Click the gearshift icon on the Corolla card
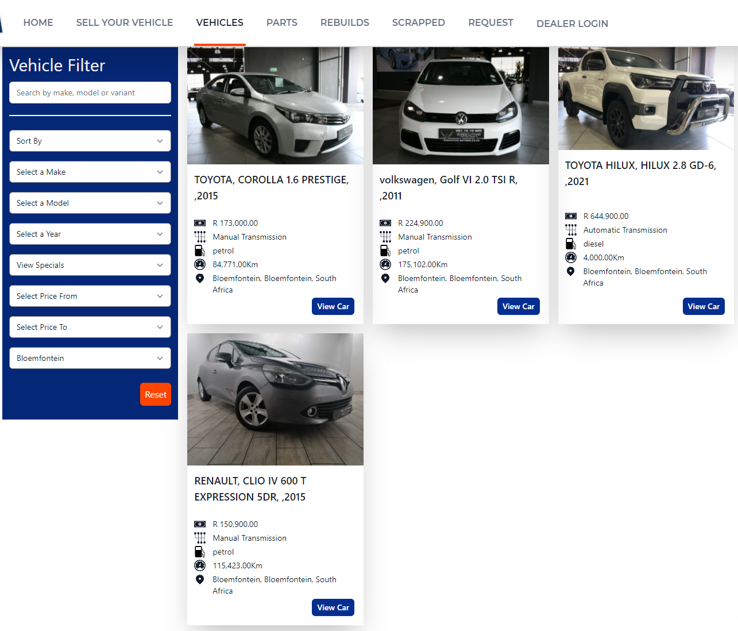The width and height of the screenshot is (738, 631). tap(200, 237)
